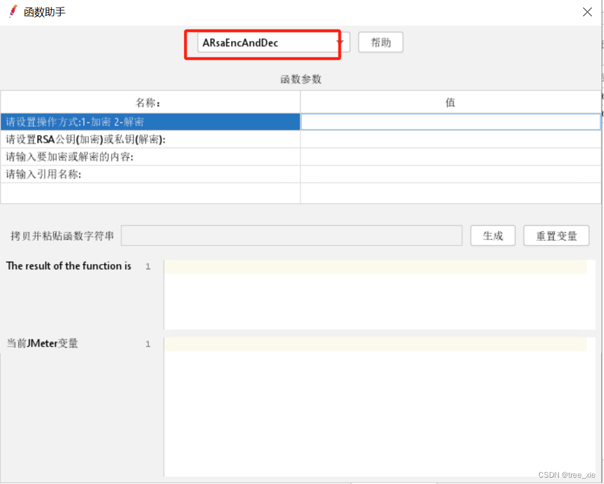Screen dimensions: 604x484
Task: Select the row 请输入要加密或解密的内容:
Action: click(x=150, y=157)
